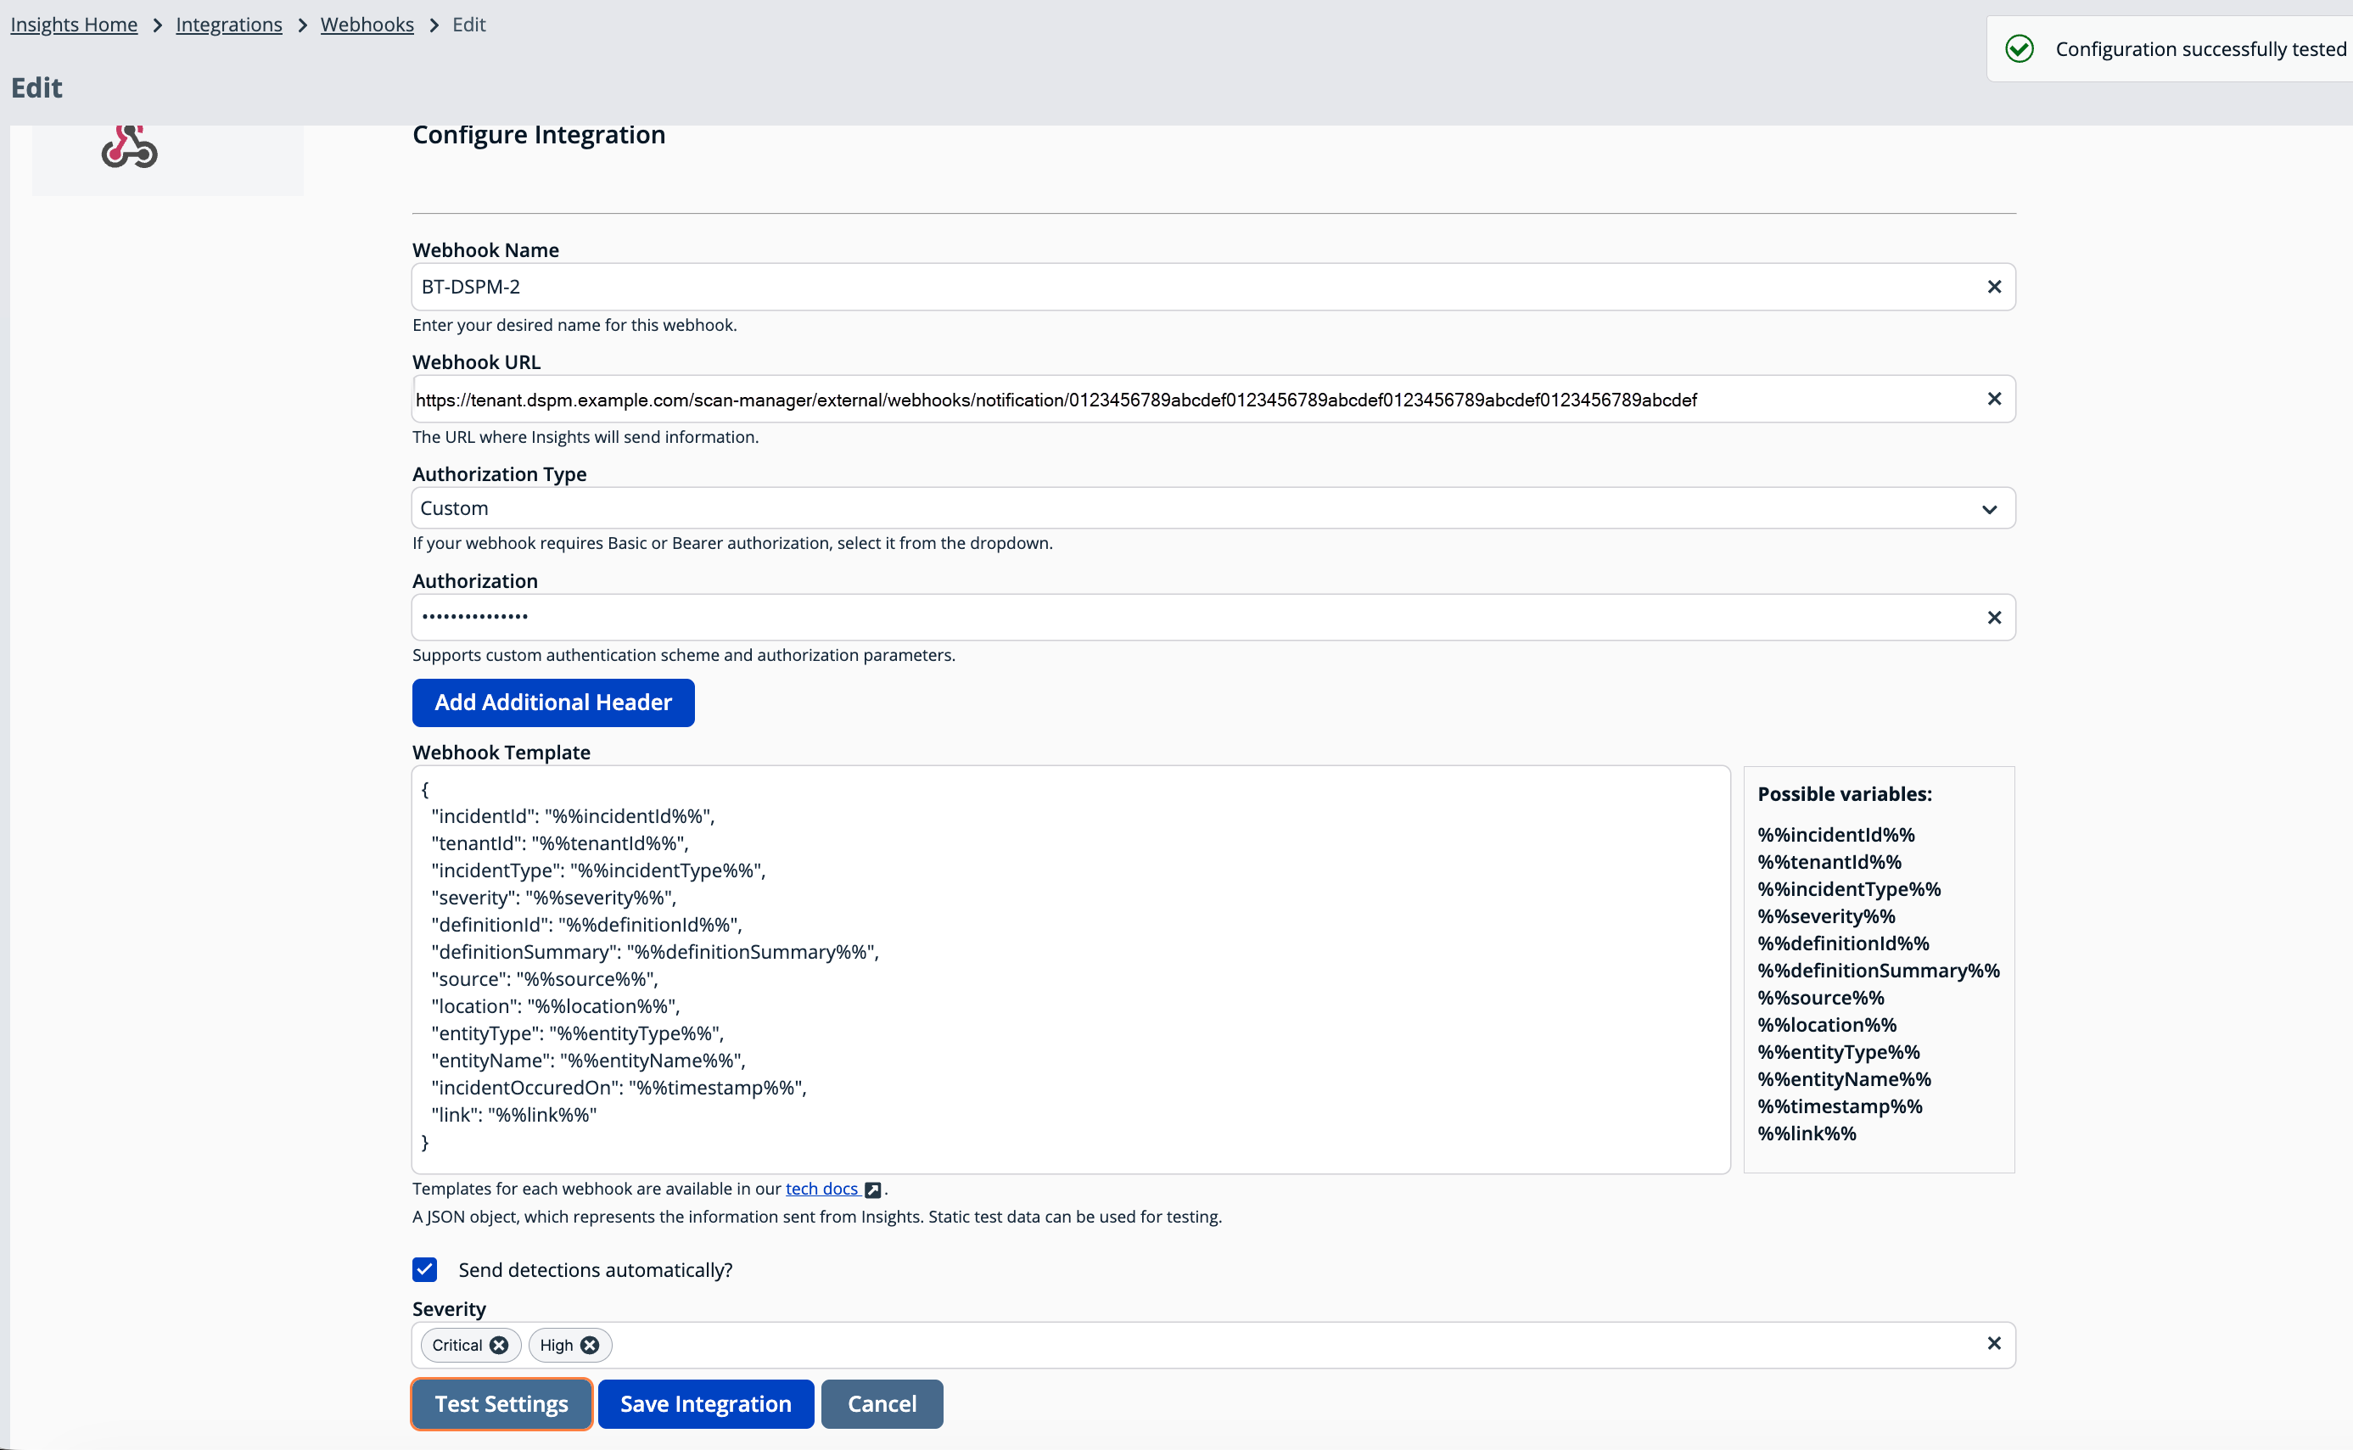
Task: Click the %%entityType%% variable
Action: (x=1838, y=1052)
